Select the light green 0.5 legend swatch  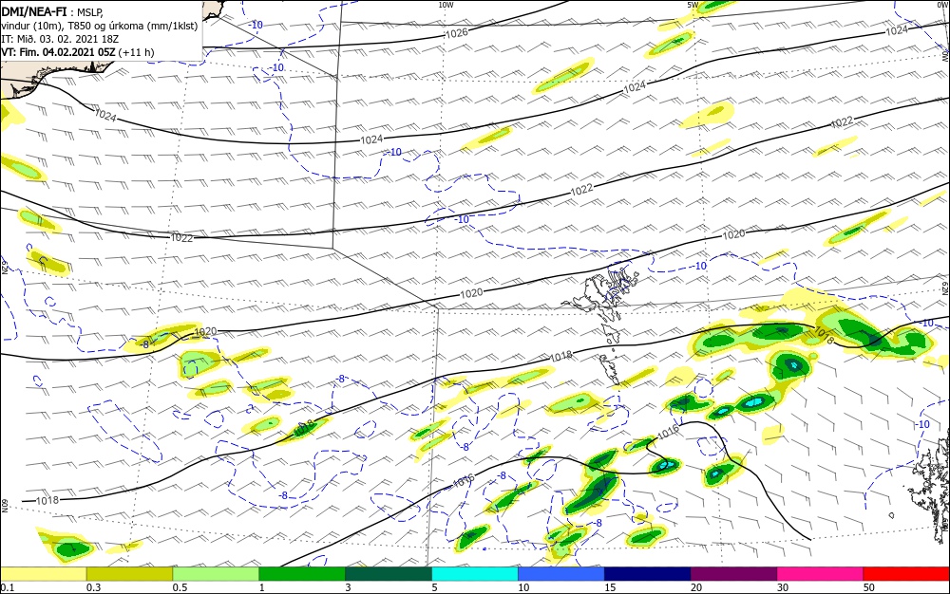click(216, 574)
